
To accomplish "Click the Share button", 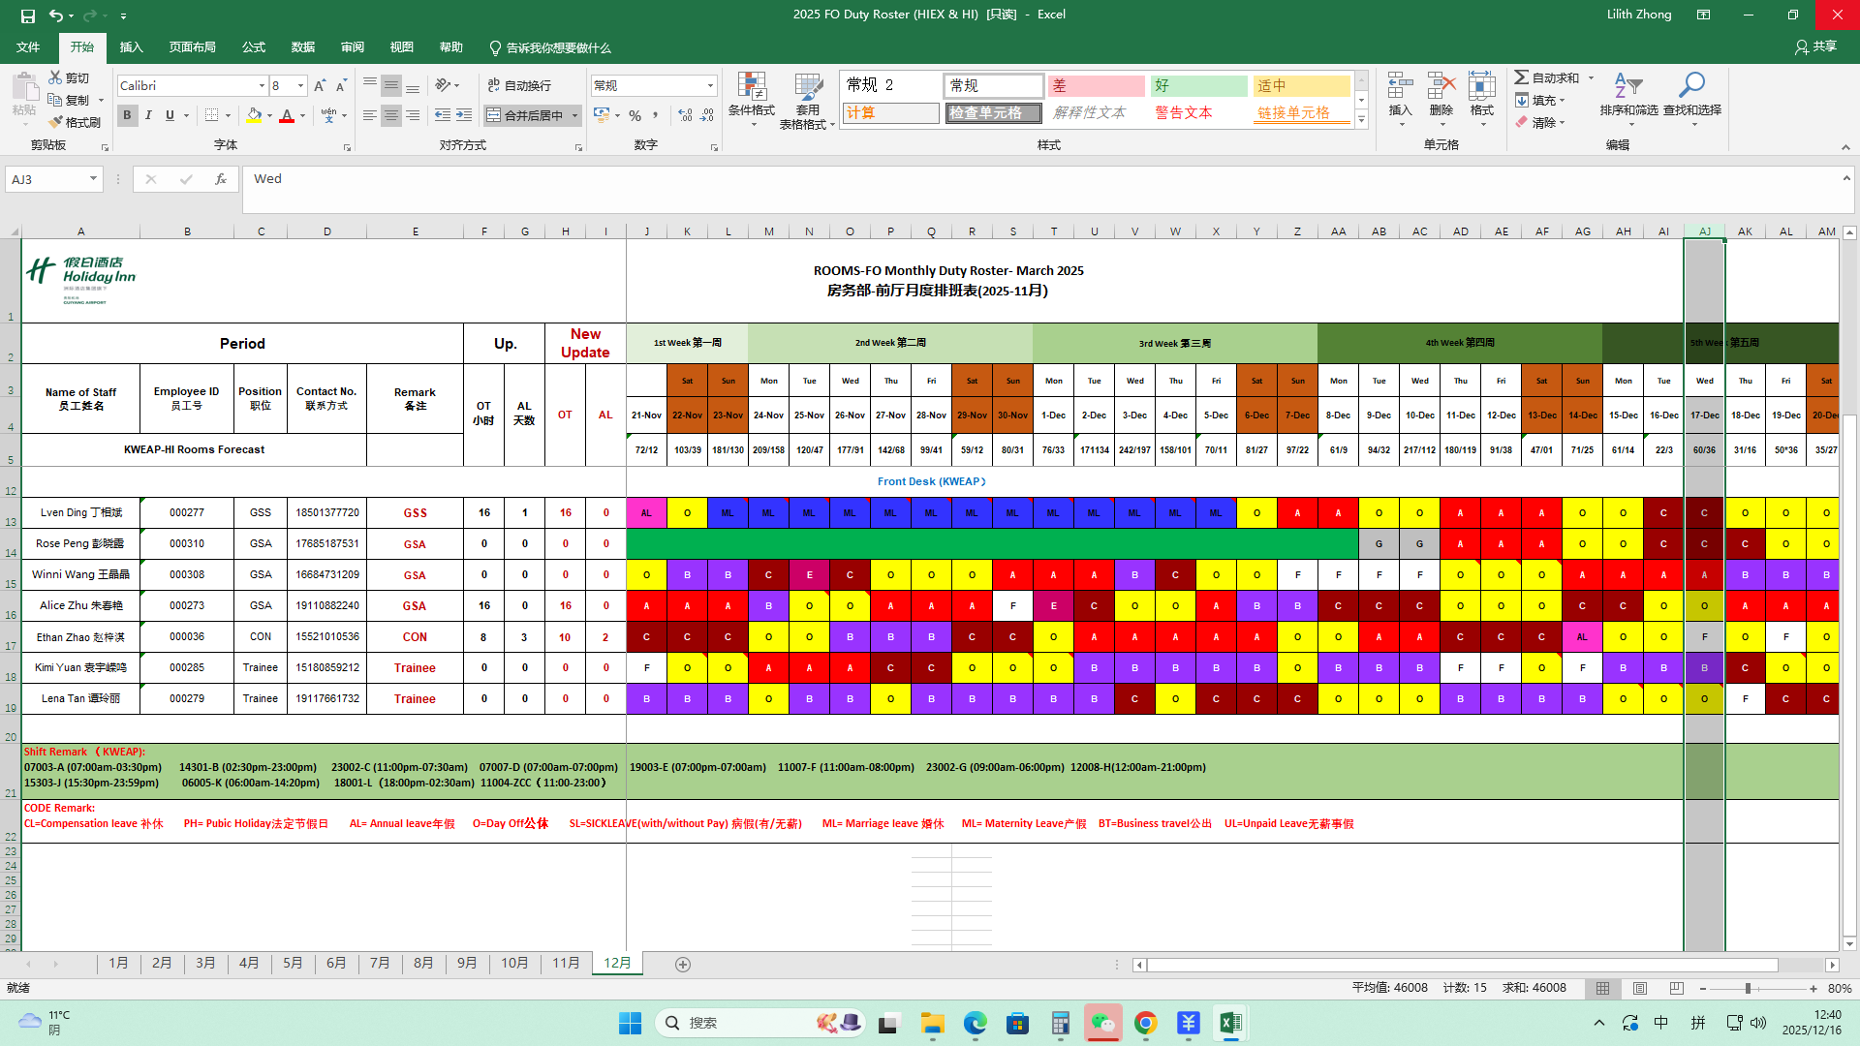I will point(1815,46).
